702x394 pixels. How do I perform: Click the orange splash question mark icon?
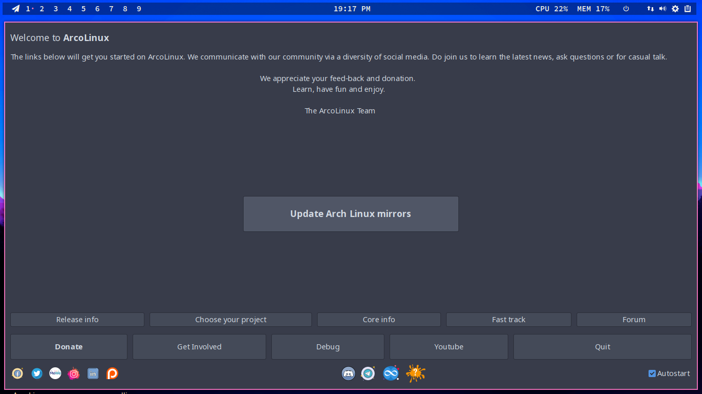[415, 373]
